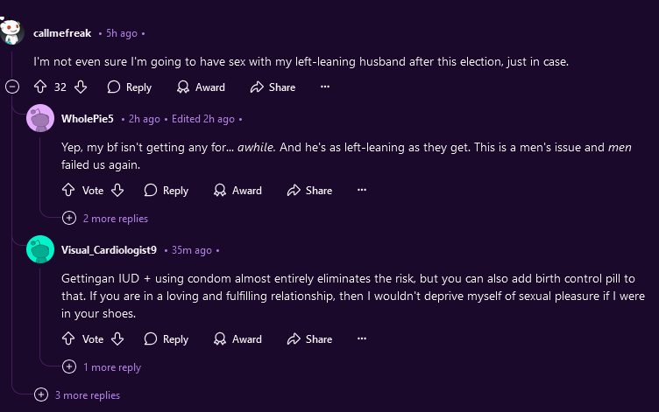The image size is (659, 412).
Task: Open more options on WholePie5's comment
Action: point(362,190)
